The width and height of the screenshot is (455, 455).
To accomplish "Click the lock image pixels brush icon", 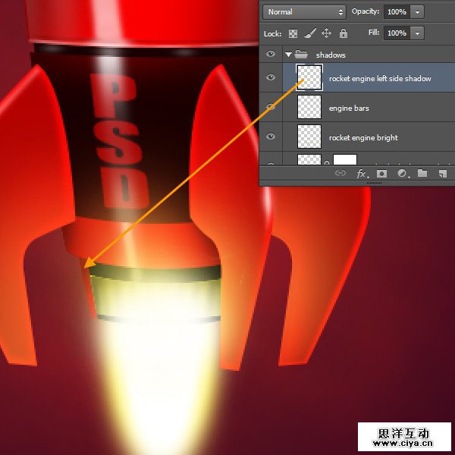I will coord(309,33).
